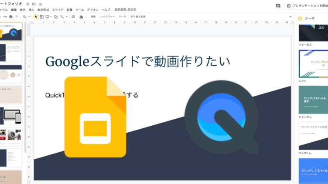Screen dimensions: 328x184
Task: Click the add comment icon
Action: (x=73, y=17)
